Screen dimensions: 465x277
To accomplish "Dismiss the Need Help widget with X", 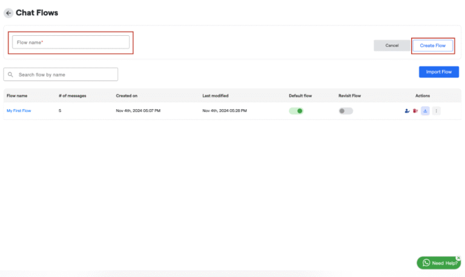I will click(x=458, y=258).
